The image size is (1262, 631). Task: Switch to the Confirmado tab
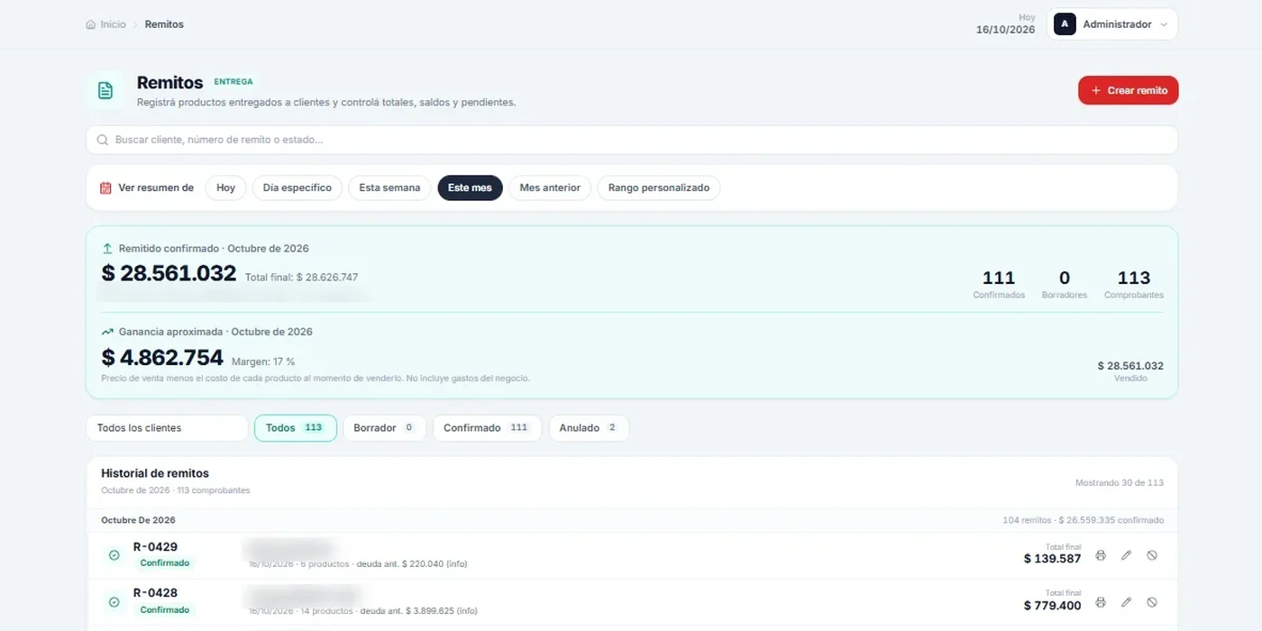[x=487, y=428]
